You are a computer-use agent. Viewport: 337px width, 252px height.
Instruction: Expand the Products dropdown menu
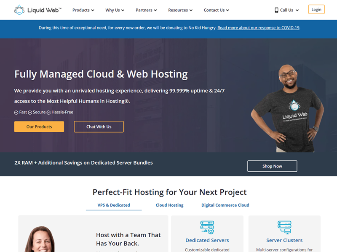click(x=83, y=10)
